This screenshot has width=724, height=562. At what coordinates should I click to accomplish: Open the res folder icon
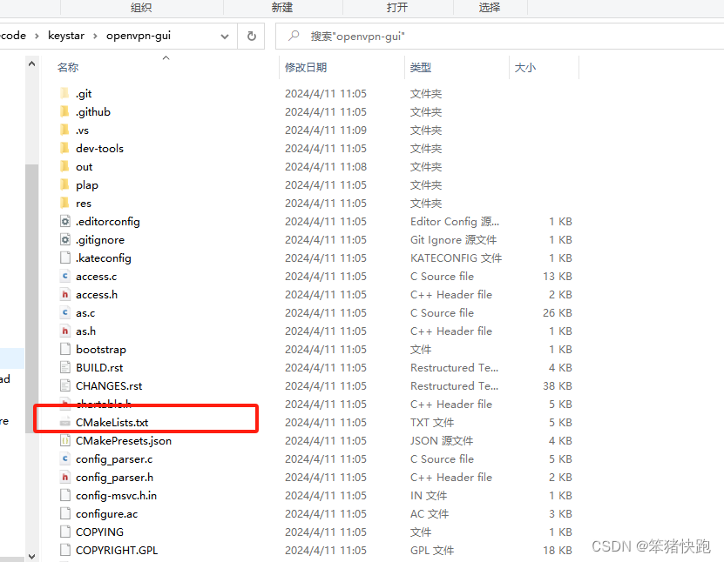pyautogui.click(x=64, y=203)
